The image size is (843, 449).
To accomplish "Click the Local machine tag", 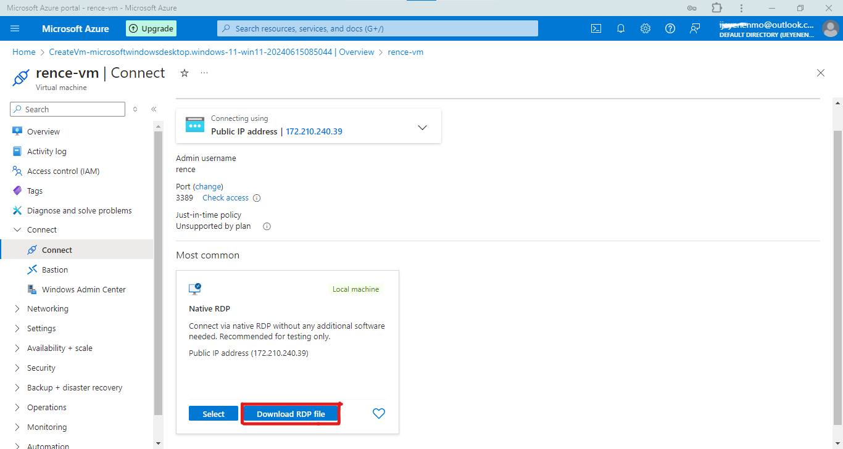I will [x=356, y=289].
